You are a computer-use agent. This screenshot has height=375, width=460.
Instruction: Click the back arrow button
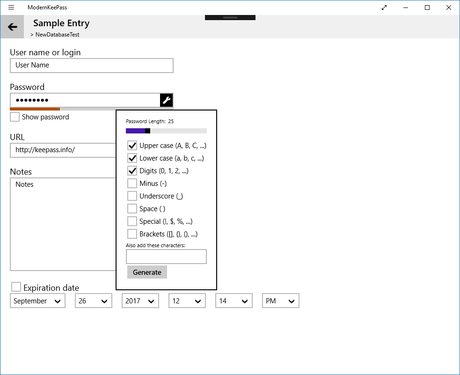[12, 27]
